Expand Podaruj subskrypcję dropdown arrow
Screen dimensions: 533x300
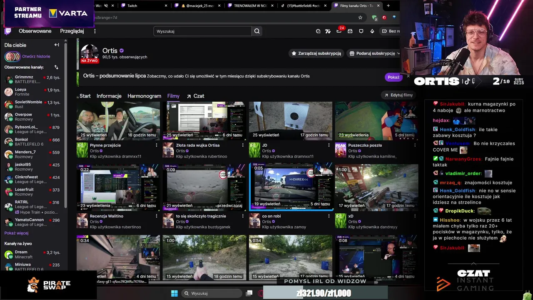[398, 53]
